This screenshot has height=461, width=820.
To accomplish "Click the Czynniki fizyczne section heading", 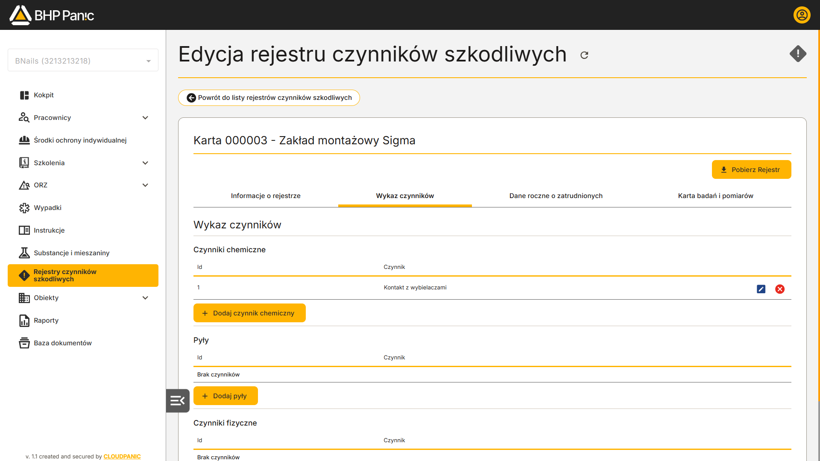I will [225, 423].
